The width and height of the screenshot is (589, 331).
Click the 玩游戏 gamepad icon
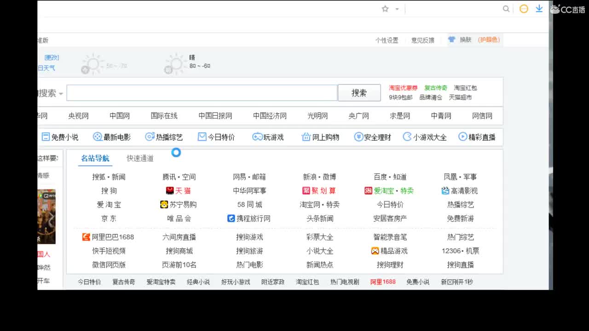pos(257,137)
